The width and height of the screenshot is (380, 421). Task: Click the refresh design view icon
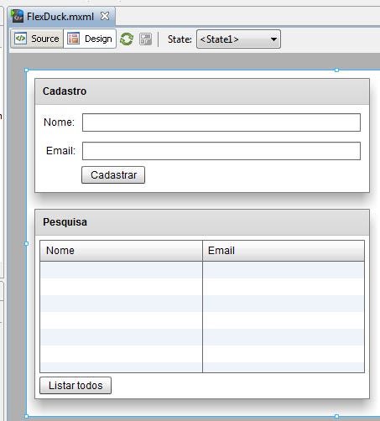pyautogui.click(x=127, y=39)
